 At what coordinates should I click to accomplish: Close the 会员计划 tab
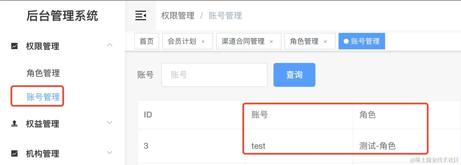[x=203, y=42]
